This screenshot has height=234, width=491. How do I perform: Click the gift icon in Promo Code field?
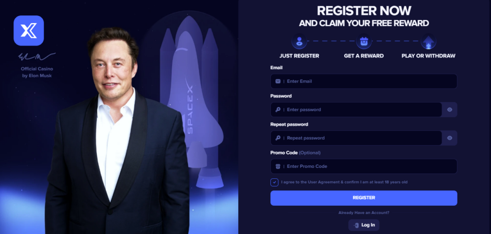(x=278, y=166)
